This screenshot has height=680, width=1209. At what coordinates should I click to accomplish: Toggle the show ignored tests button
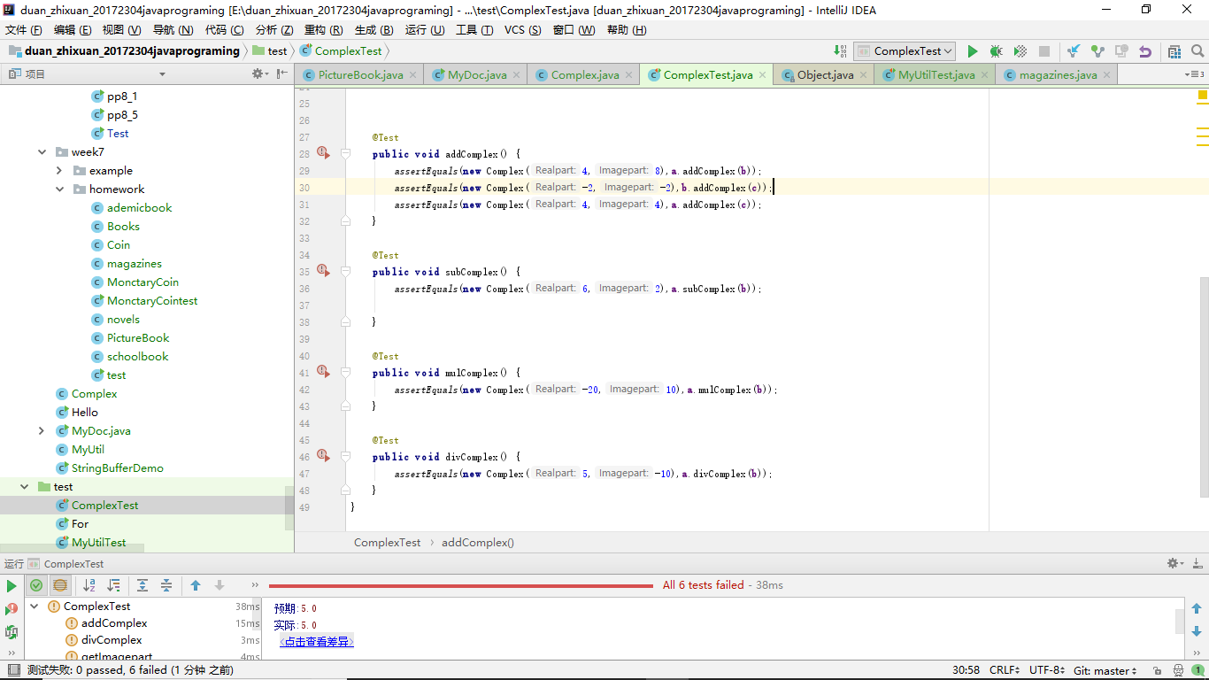click(59, 585)
